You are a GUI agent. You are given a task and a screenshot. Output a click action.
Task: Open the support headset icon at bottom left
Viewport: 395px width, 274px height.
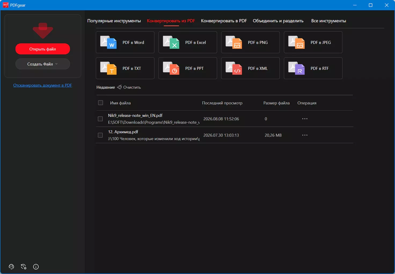click(11, 266)
